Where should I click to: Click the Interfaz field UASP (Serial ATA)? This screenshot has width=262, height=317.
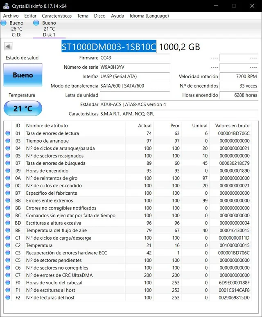coord(135,76)
